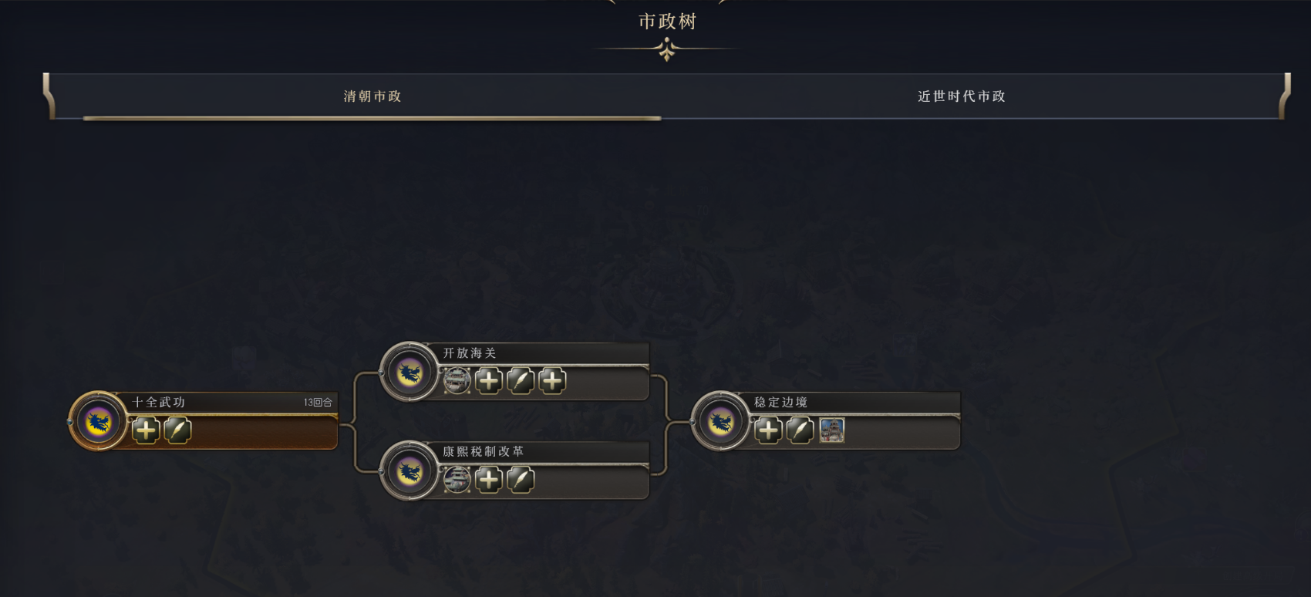Switch to the 清朝市政 tab
Screen dimensions: 1311x597
click(x=372, y=96)
